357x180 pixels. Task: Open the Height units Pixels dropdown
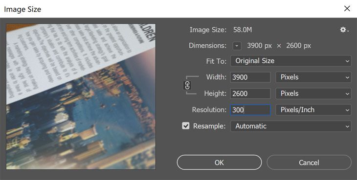click(313, 93)
